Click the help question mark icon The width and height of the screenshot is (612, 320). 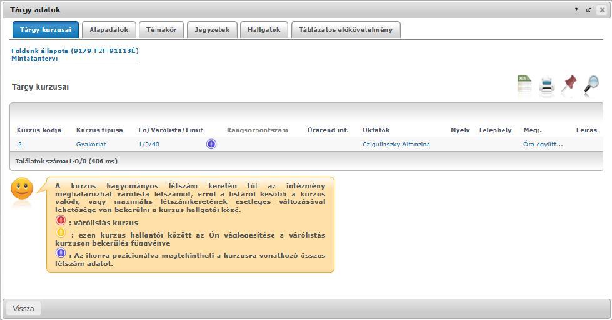tap(576, 10)
